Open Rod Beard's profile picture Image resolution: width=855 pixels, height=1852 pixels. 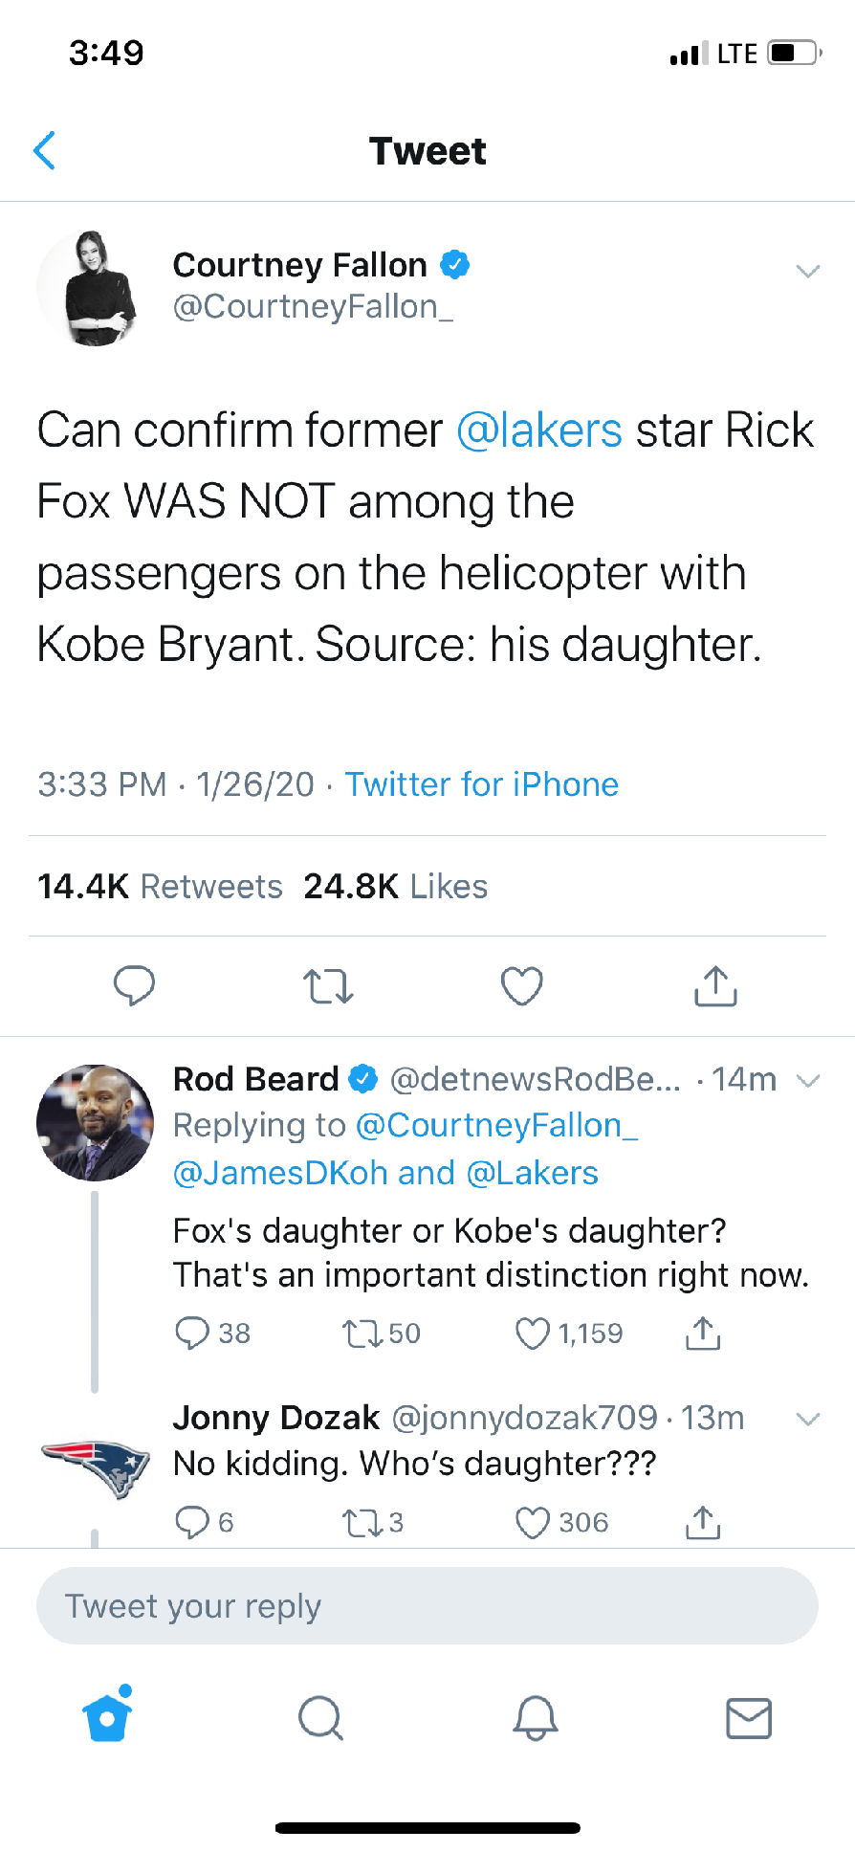[x=95, y=1122]
